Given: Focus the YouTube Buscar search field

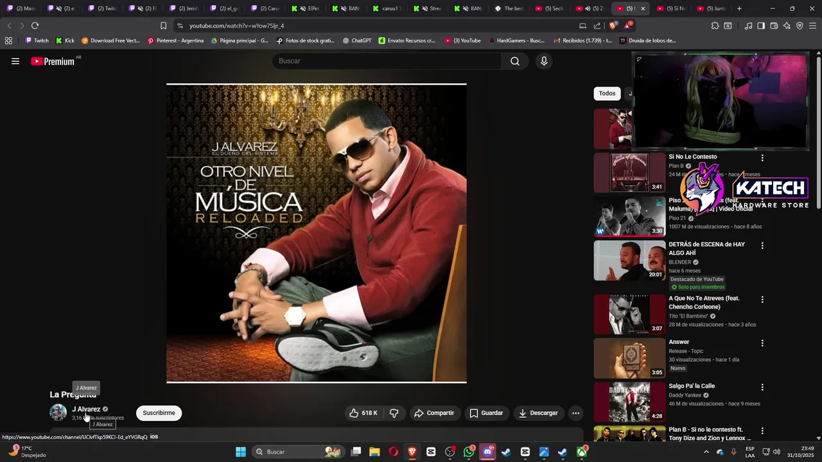Looking at the screenshot, I should coord(387,61).
